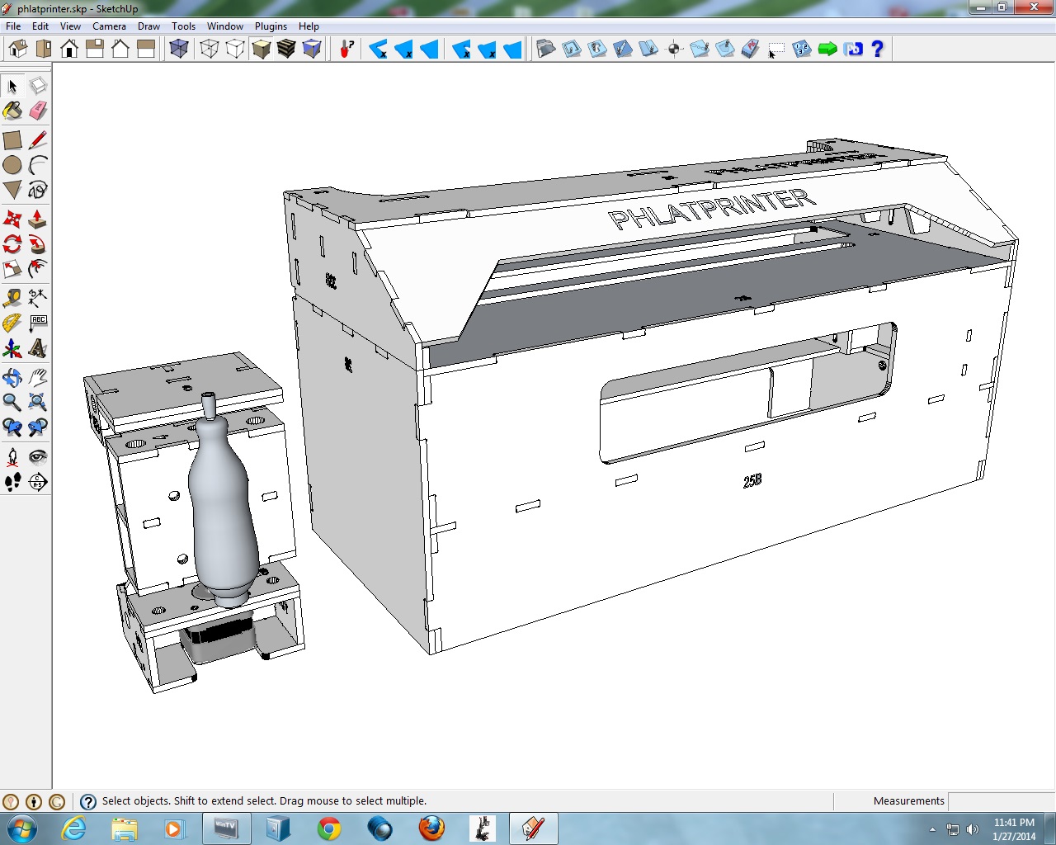Open the Camera menu
Viewport: 1056px width, 845px height.
[x=109, y=26]
